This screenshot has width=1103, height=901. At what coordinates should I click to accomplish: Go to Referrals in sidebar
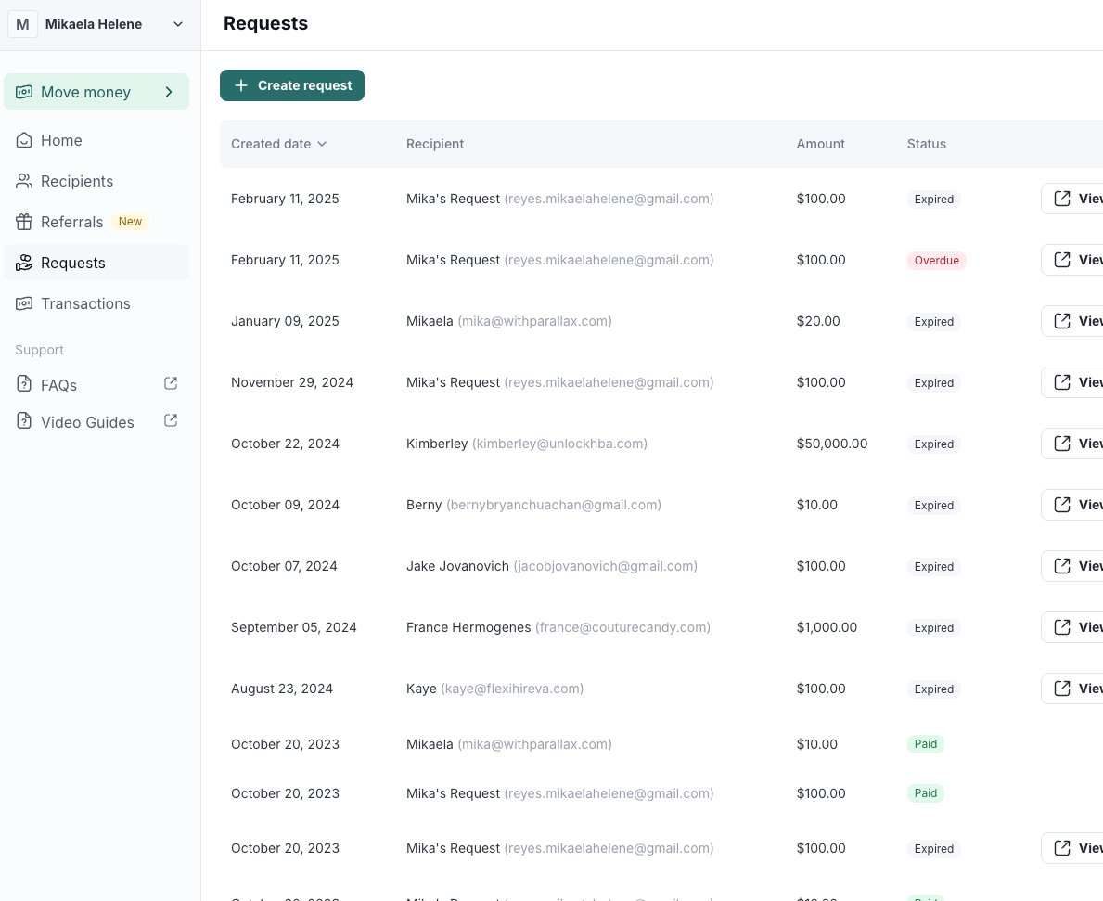71,222
